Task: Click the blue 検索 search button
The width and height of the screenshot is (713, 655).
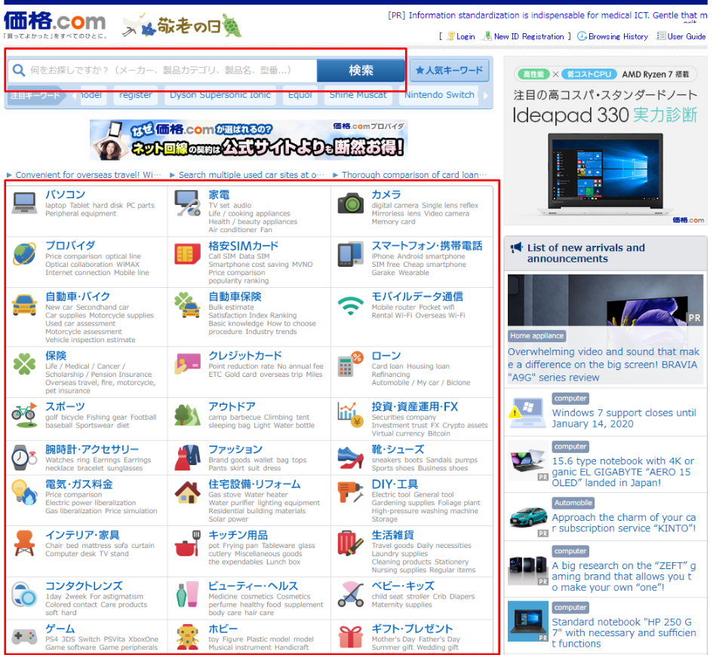Action: click(x=361, y=70)
